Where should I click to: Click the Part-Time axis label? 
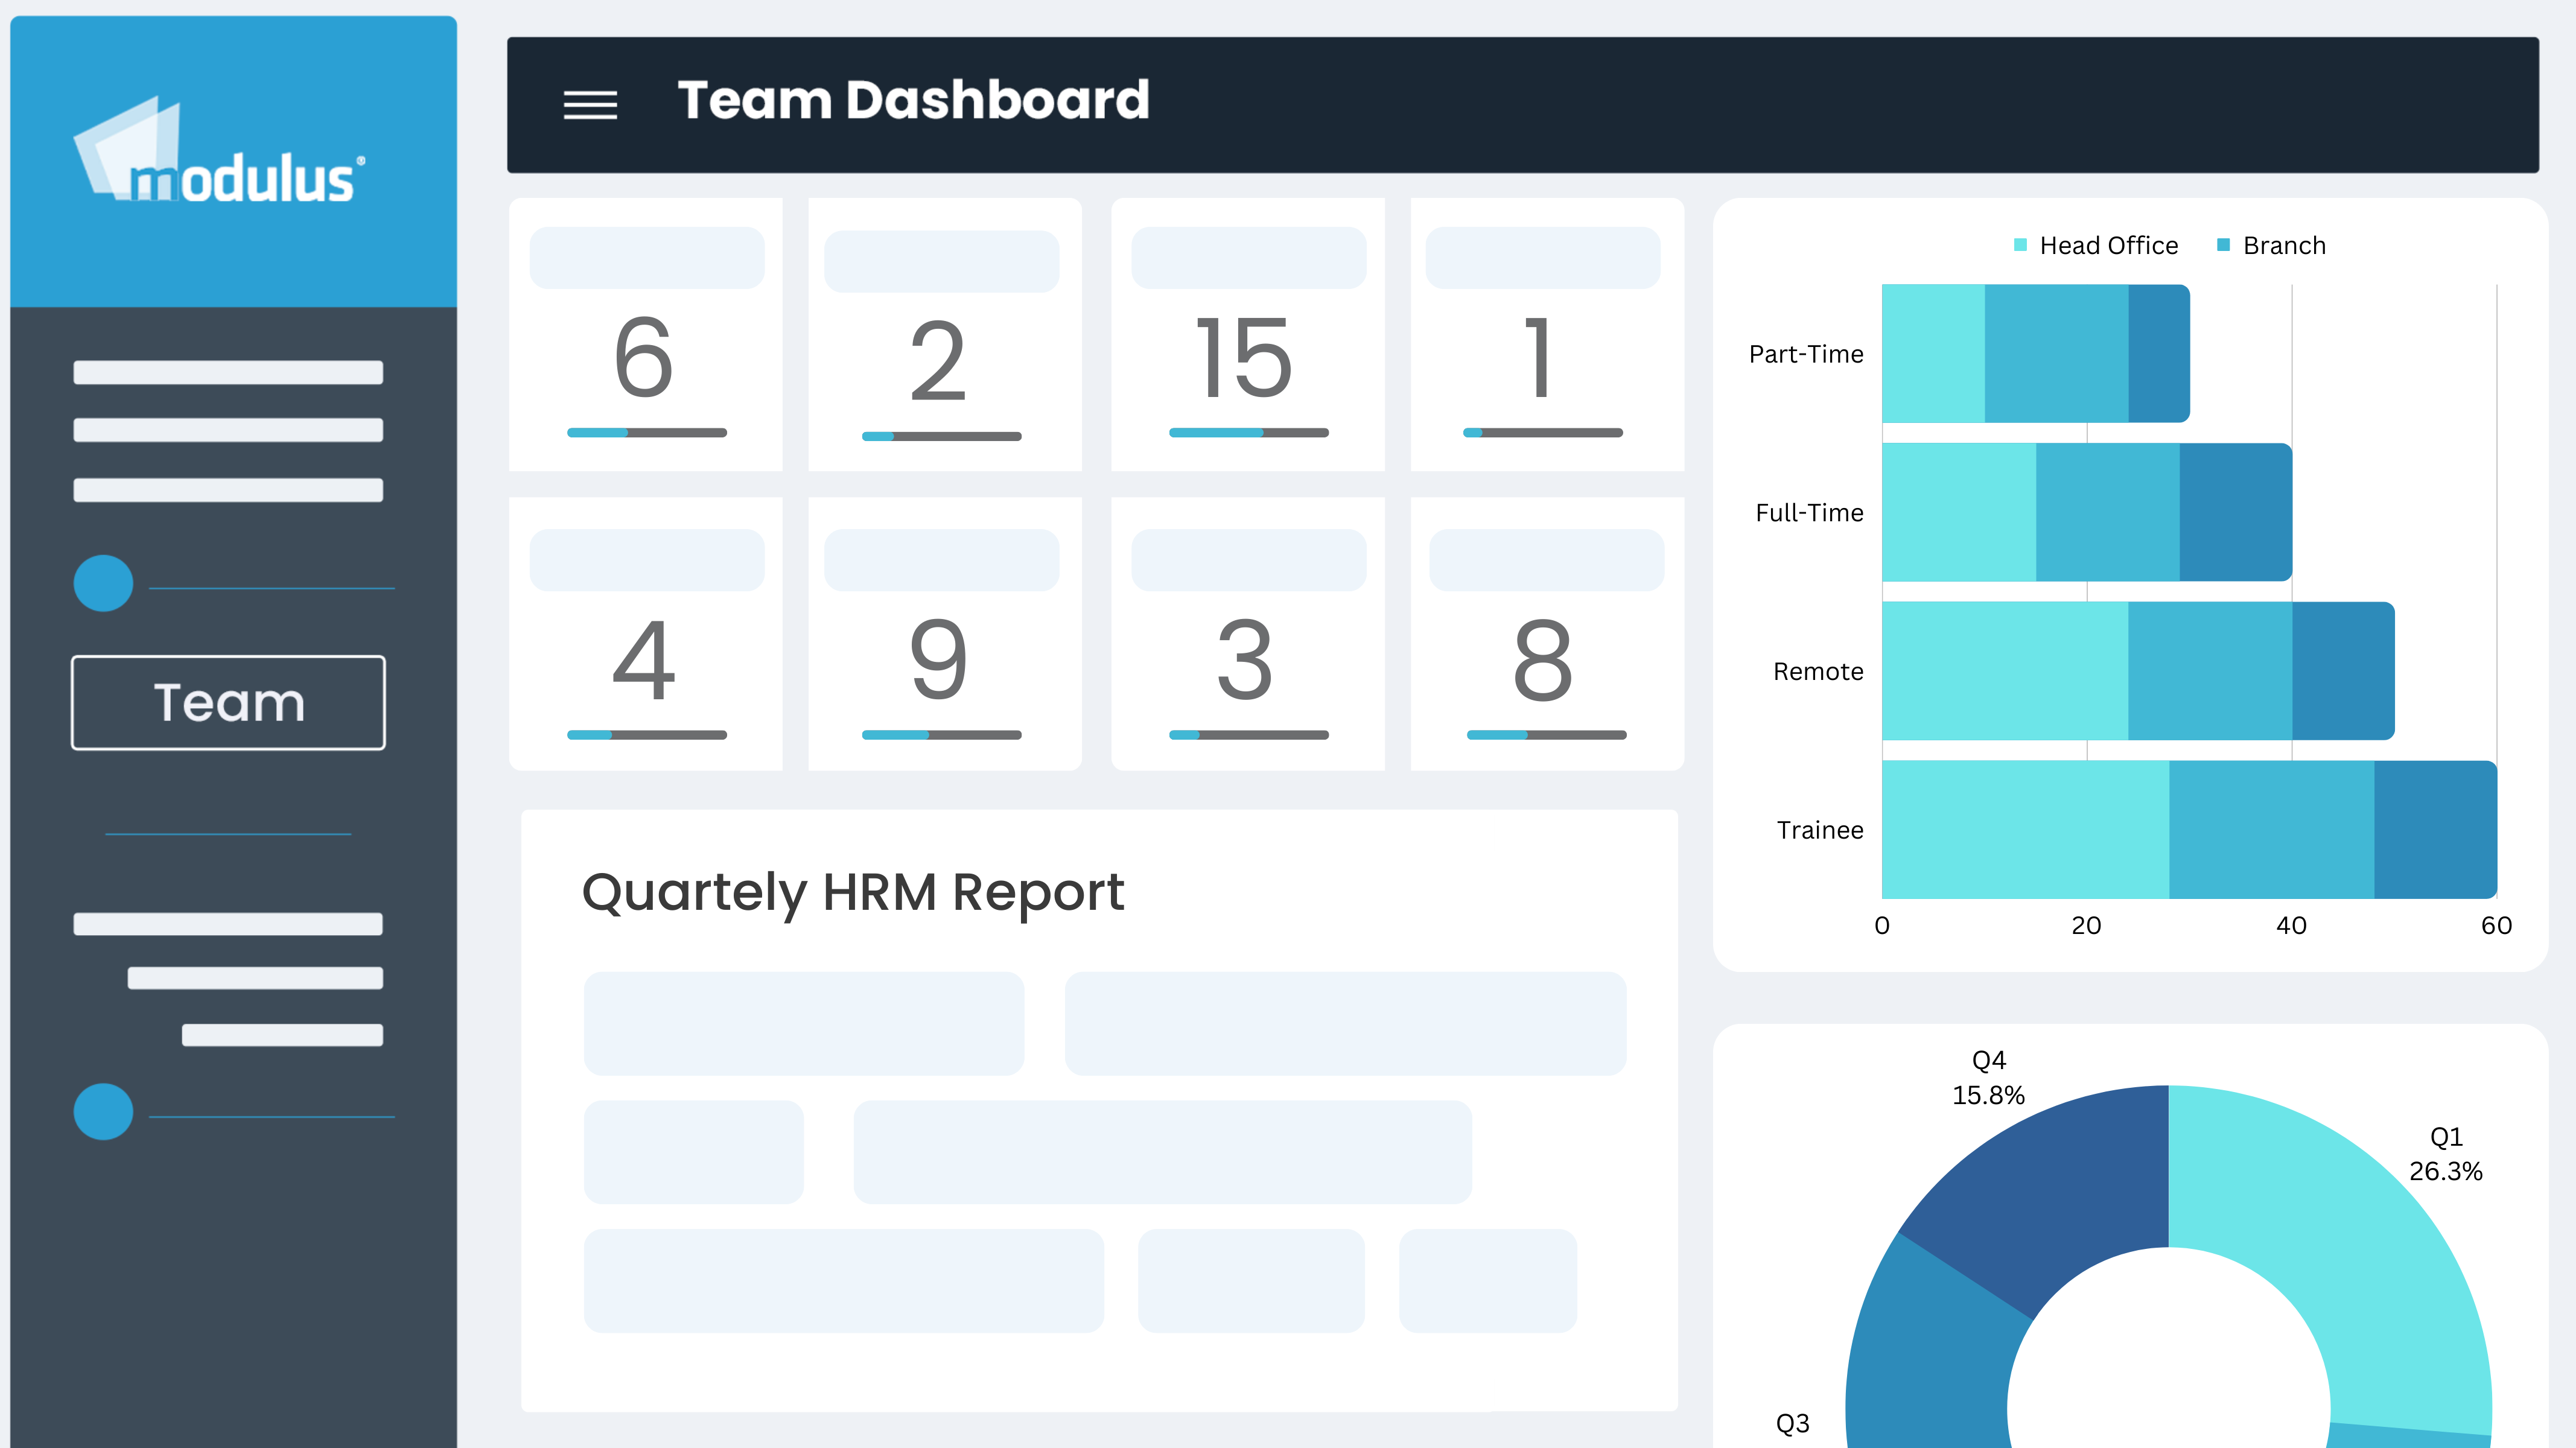[1806, 354]
